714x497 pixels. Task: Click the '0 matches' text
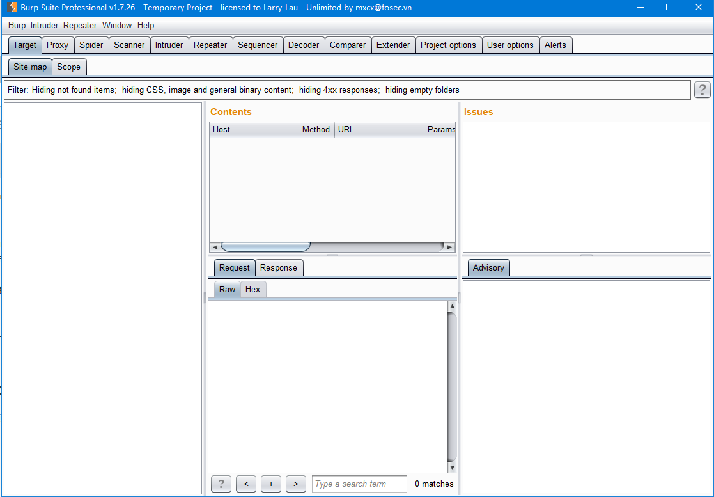434,484
